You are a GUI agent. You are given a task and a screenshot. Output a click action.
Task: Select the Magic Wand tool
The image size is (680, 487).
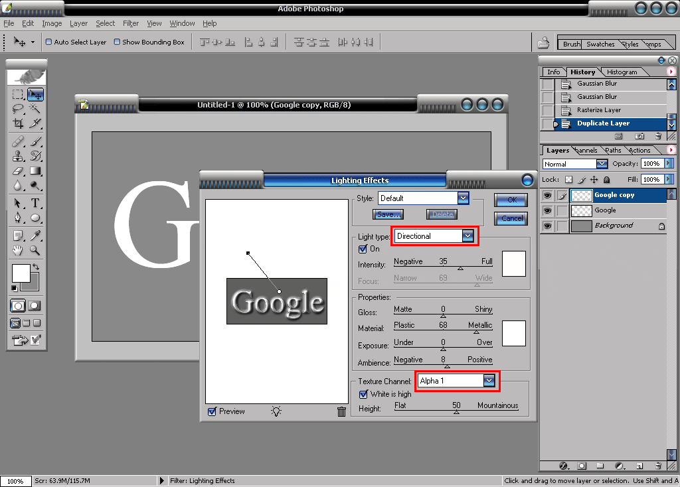point(35,109)
